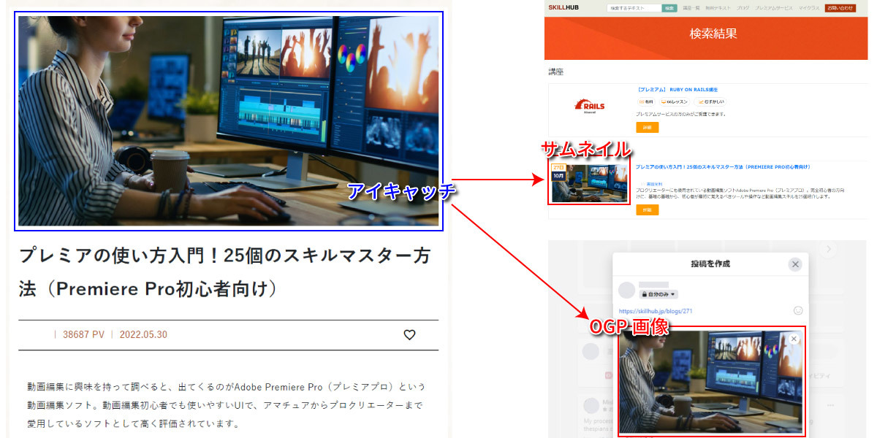
Task: Click the お問い合わせ contact button
Action: (840, 8)
